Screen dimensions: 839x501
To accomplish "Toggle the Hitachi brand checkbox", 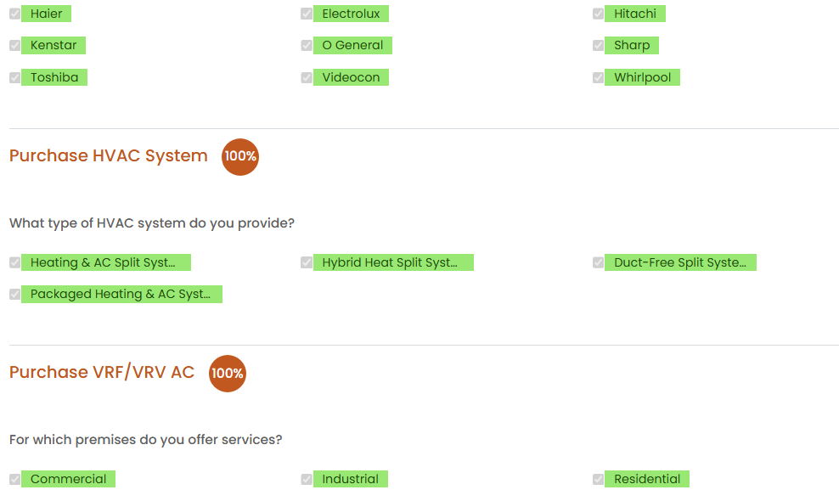I will click(598, 14).
